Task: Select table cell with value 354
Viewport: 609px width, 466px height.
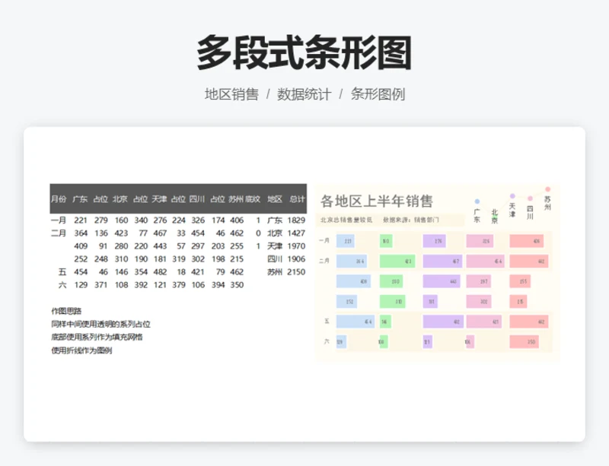Action: pos(141,272)
